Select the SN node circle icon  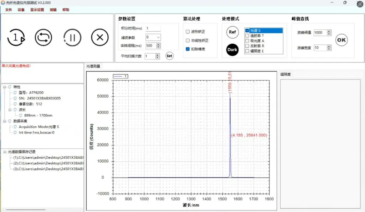point(15,98)
